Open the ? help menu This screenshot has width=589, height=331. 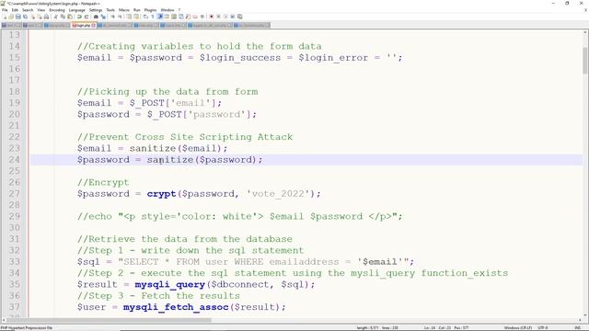click(179, 10)
